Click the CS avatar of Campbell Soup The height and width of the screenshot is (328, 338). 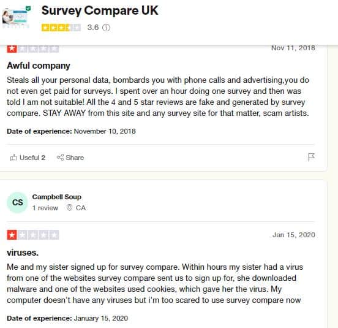click(x=17, y=202)
